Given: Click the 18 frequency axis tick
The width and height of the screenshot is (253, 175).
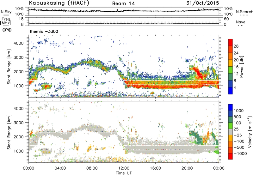Looking at the screenshot, I should [x=21, y=19].
